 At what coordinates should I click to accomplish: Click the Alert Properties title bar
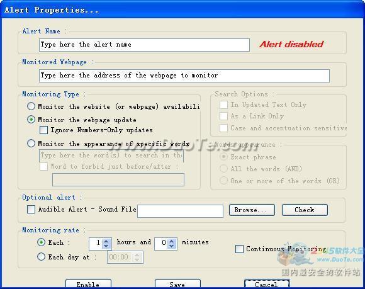[182, 10]
